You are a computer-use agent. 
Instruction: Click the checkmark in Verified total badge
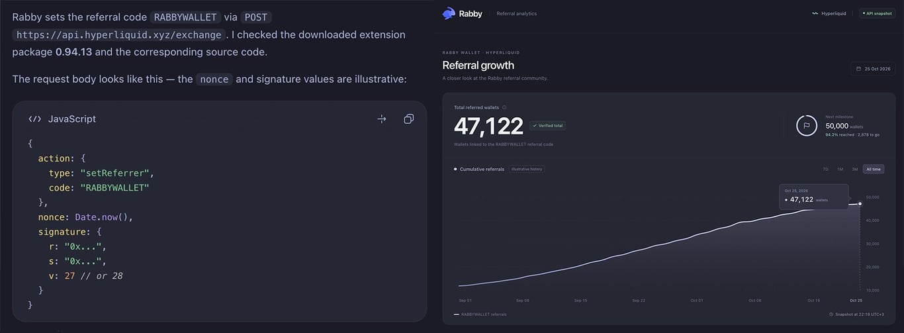click(535, 126)
